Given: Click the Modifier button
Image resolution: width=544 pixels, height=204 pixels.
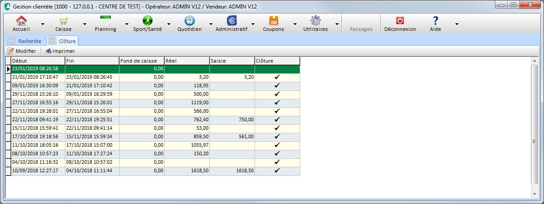Looking at the screenshot, I should [22, 51].
